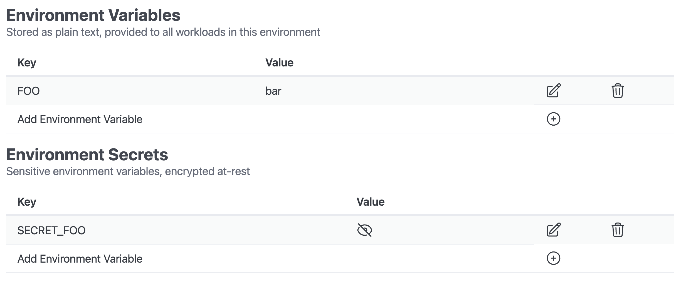The width and height of the screenshot is (681, 294).
Task: Edit the SECRET_FOO secret
Action: [553, 230]
